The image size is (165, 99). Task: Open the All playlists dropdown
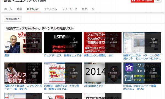[13, 19]
